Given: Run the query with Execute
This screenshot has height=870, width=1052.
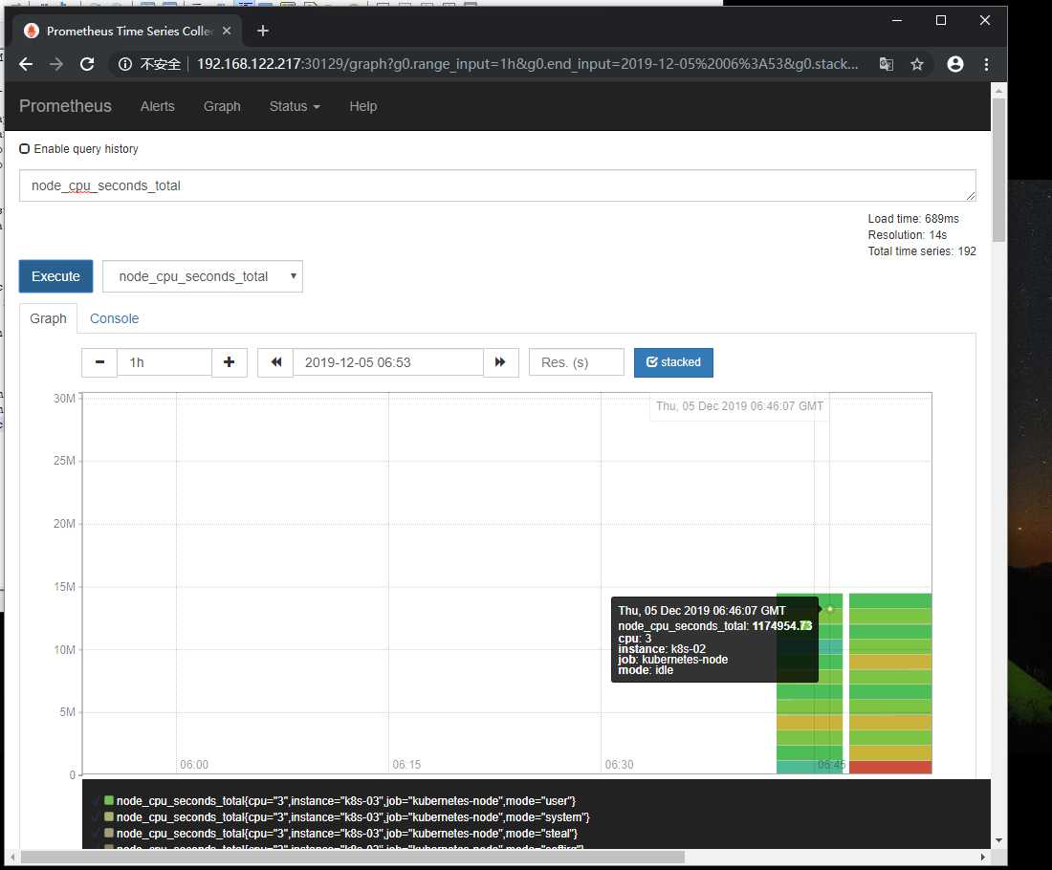Looking at the screenshot, I should 55,276.
